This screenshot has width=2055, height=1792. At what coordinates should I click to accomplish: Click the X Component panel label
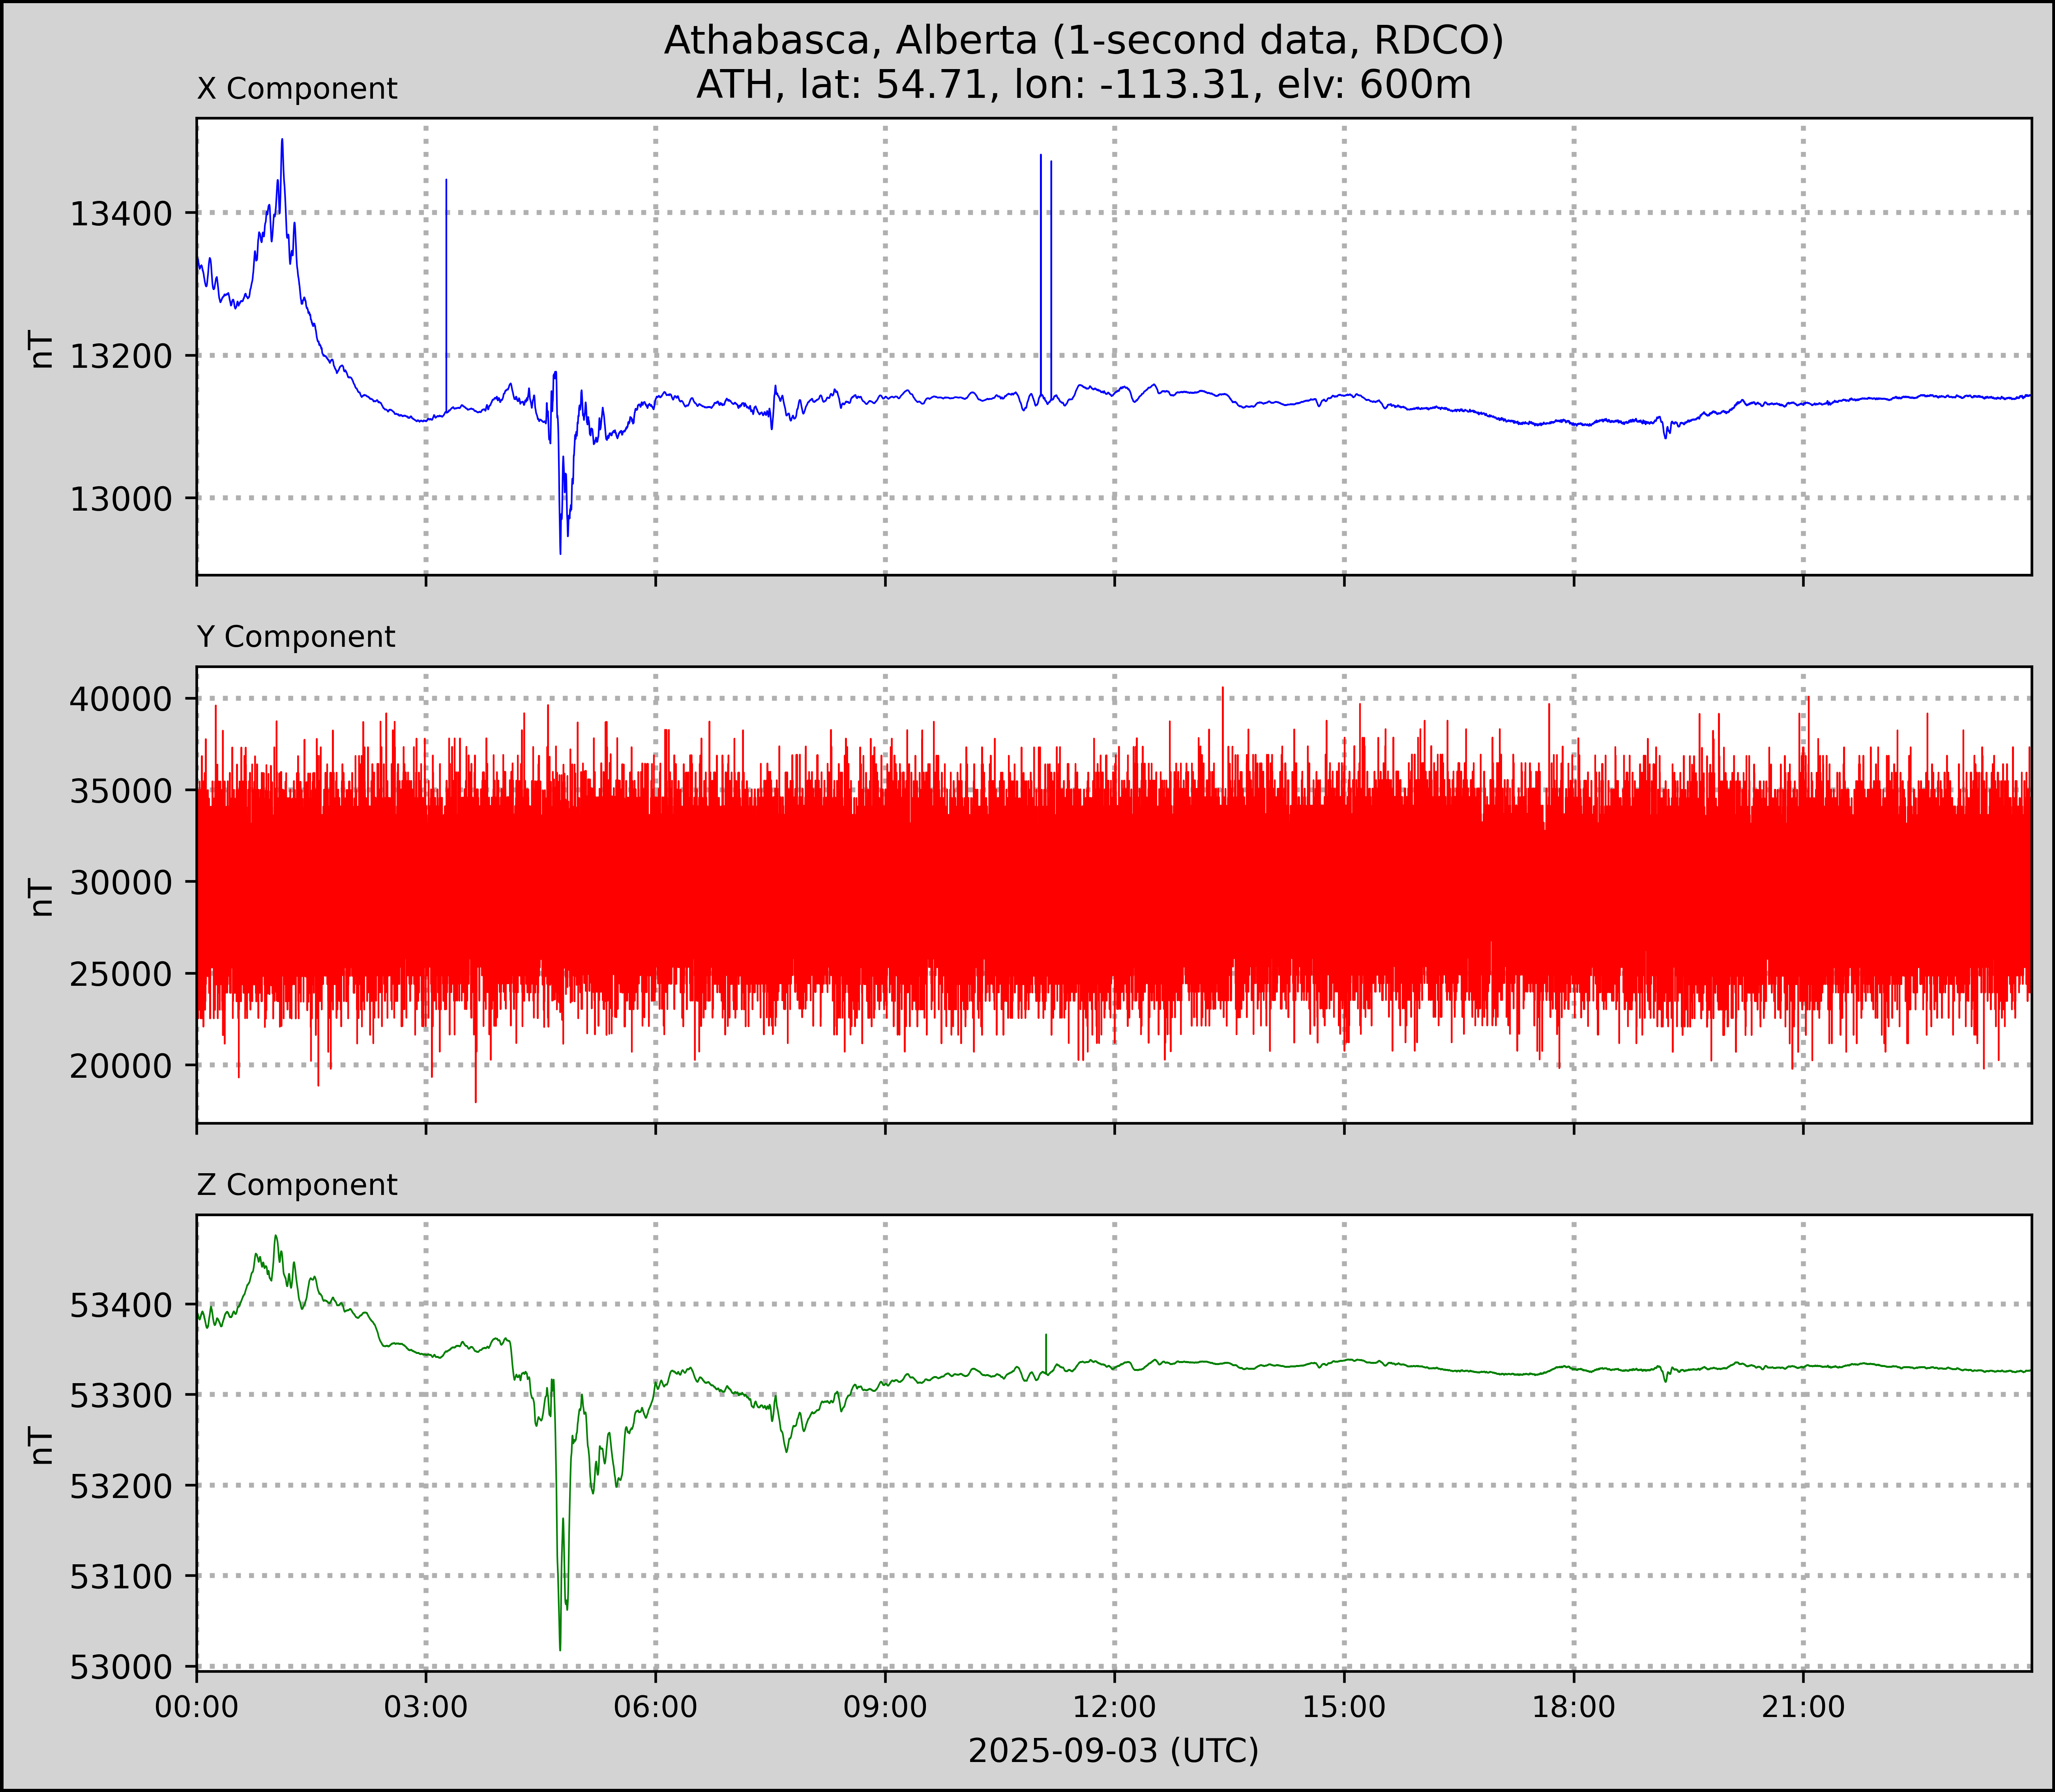297,89
